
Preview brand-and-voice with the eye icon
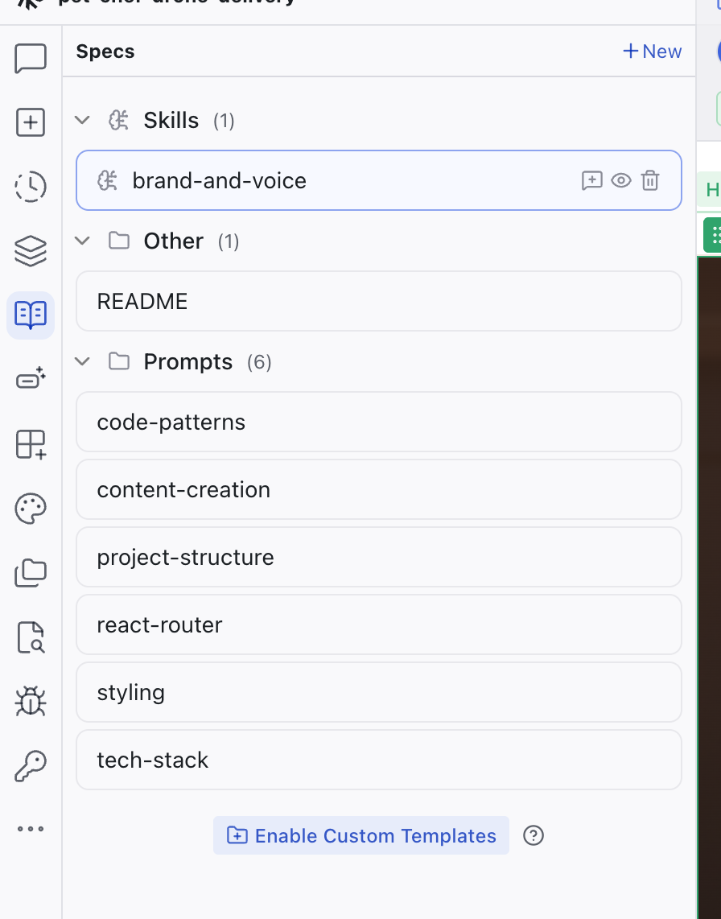click(x=621, y=180)
